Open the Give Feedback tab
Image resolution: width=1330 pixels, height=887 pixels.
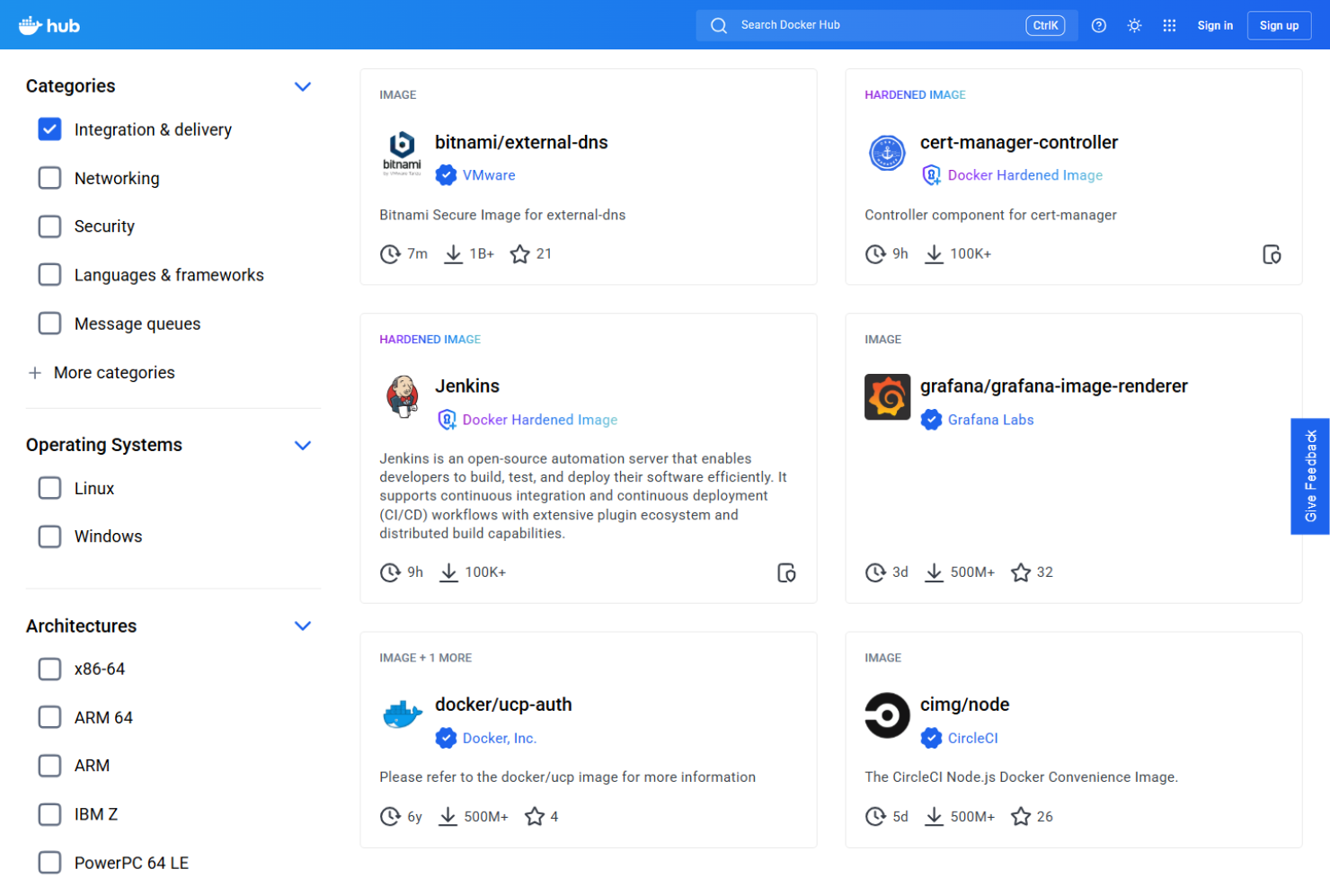(x=1310, y=476)
